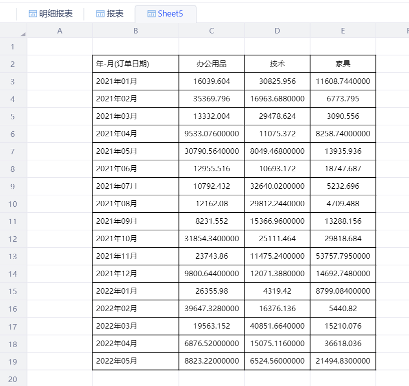Click the 办公用品 header cell
This screenshot has width=409, height=386.
coord(211,64)
